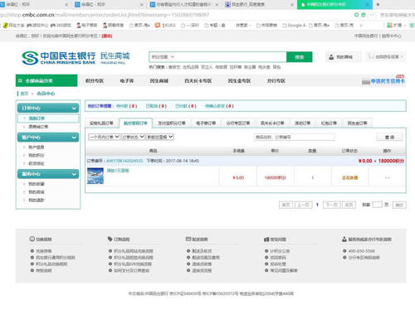The height and width of the screenshot is (310, 415).
Task: Click the 首页 breadcrumb link
Action: pyautogui.click(x=24, y=94)
